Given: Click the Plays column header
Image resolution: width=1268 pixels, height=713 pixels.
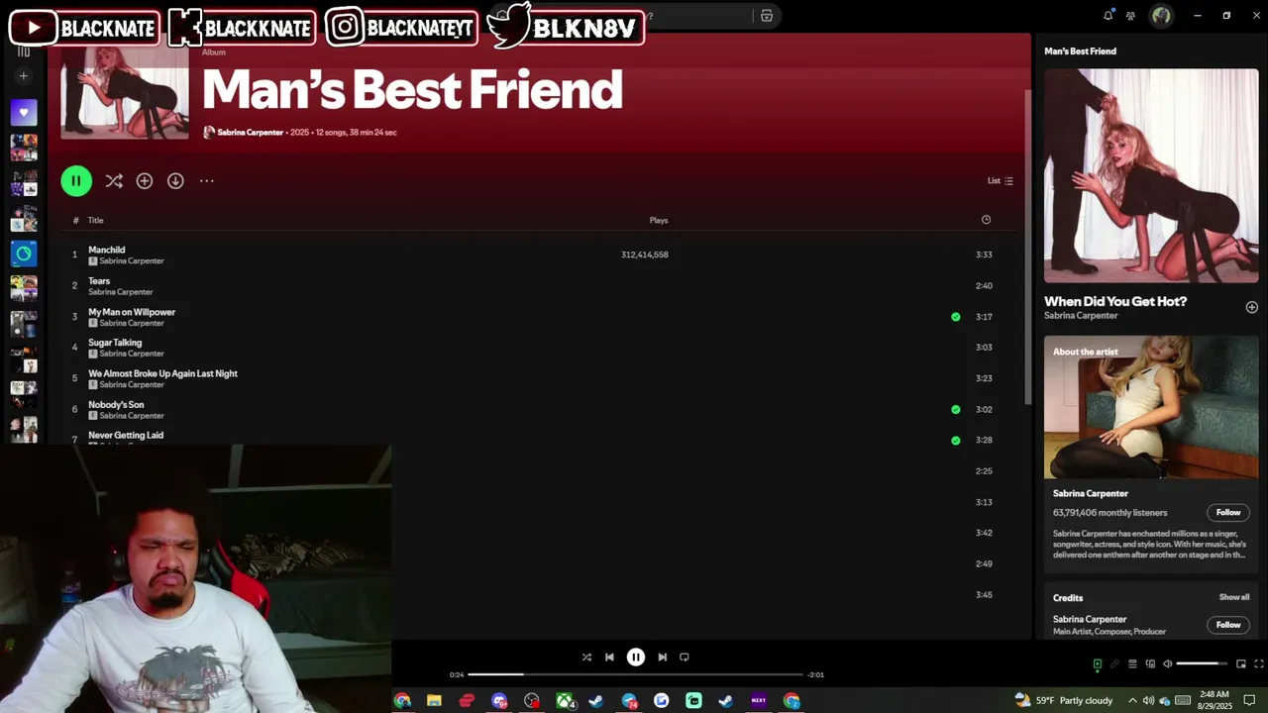Looking at the screenshot, I should [x=659, y=220].
